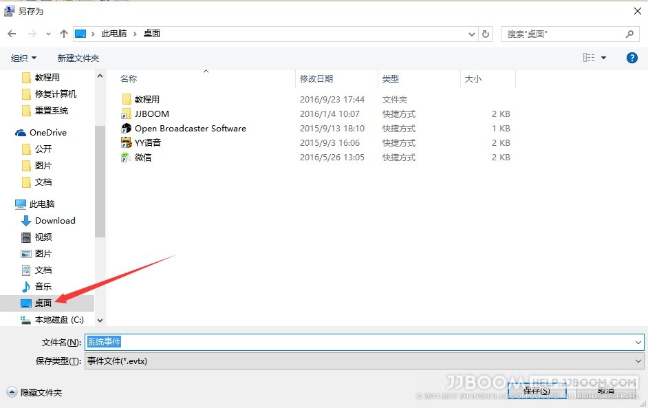Select 桌面 in the navigation pane

(43, 303)
